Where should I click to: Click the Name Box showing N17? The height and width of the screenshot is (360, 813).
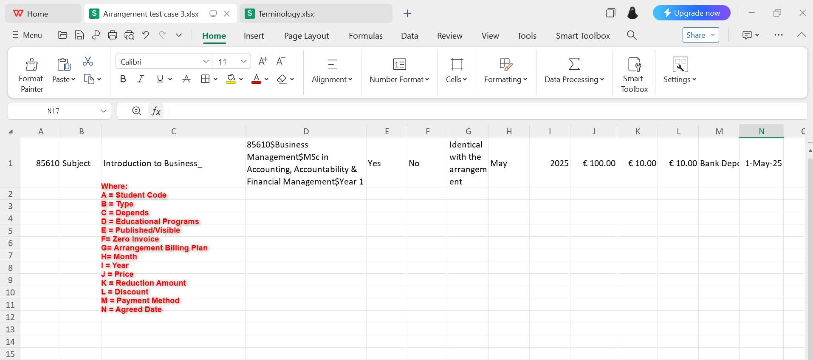point(54,111)
